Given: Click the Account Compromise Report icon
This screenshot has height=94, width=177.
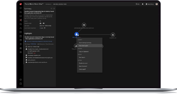Looking at the screenshot, I should click(x=25, y=41).
